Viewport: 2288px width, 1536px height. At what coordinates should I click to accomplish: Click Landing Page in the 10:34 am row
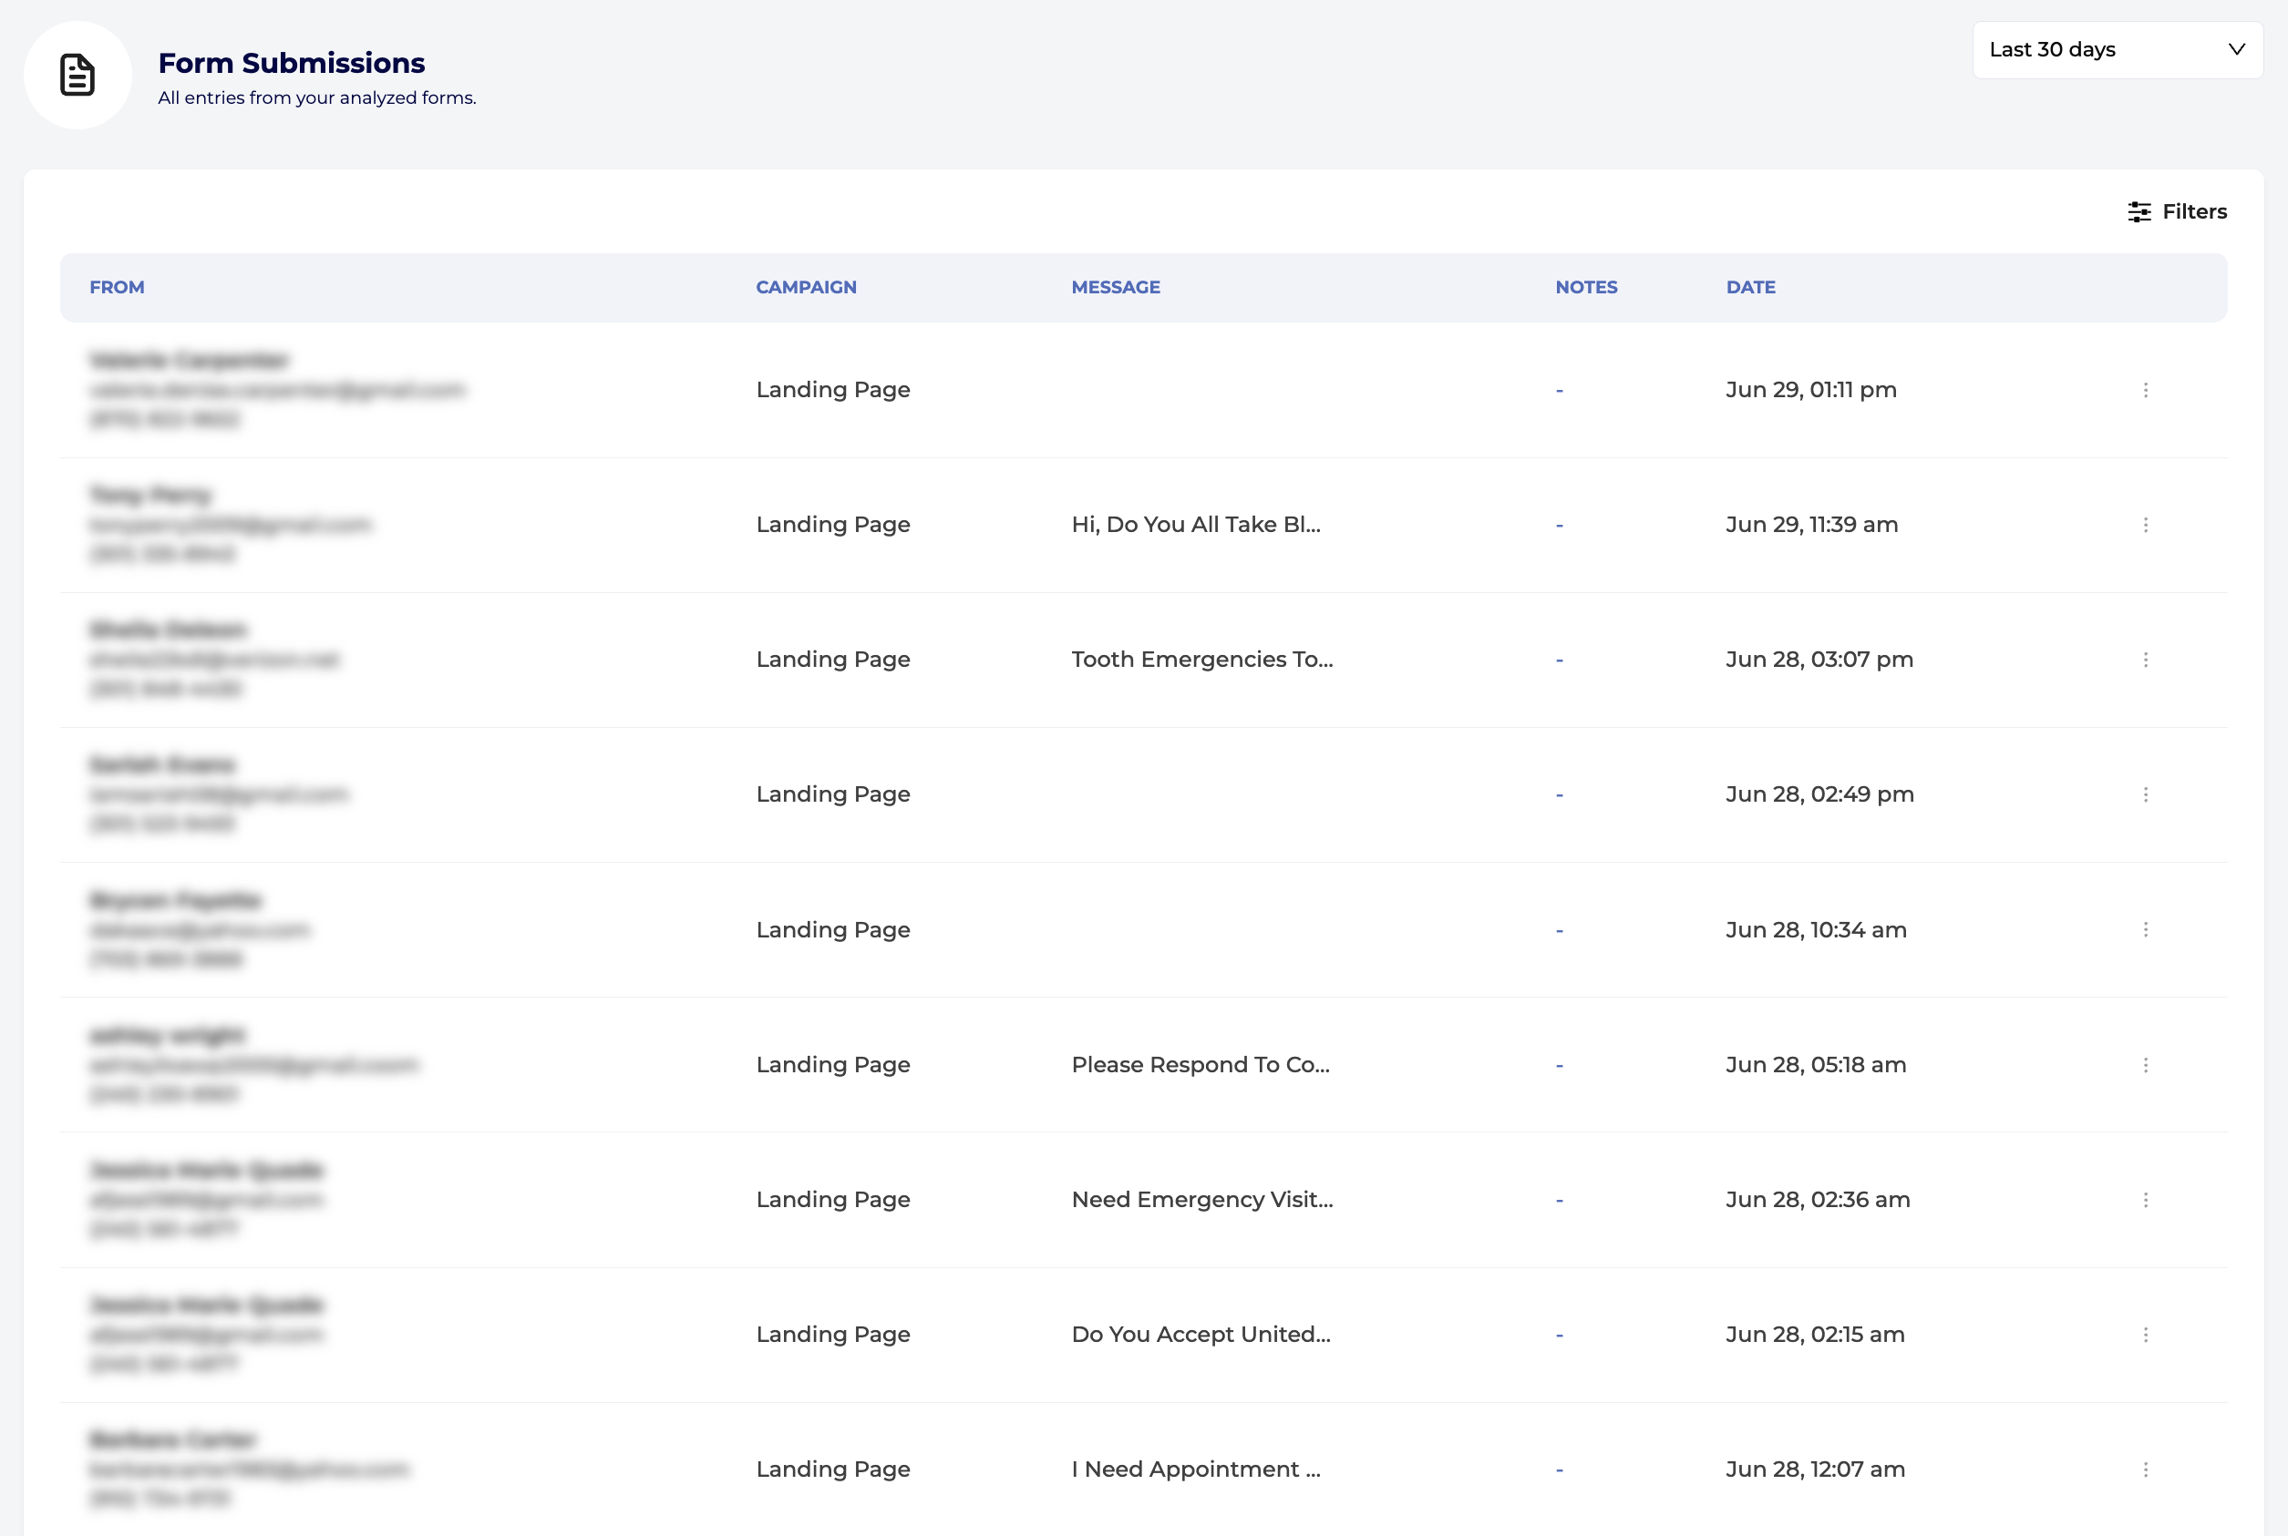coord(833,929)
